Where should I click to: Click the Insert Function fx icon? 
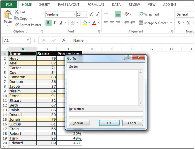[64, 40]
